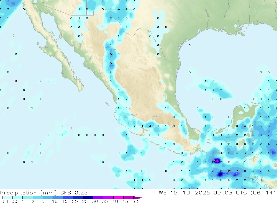
Task: Click the '00..03 UTC' time text
Action: tap(230, 193)
